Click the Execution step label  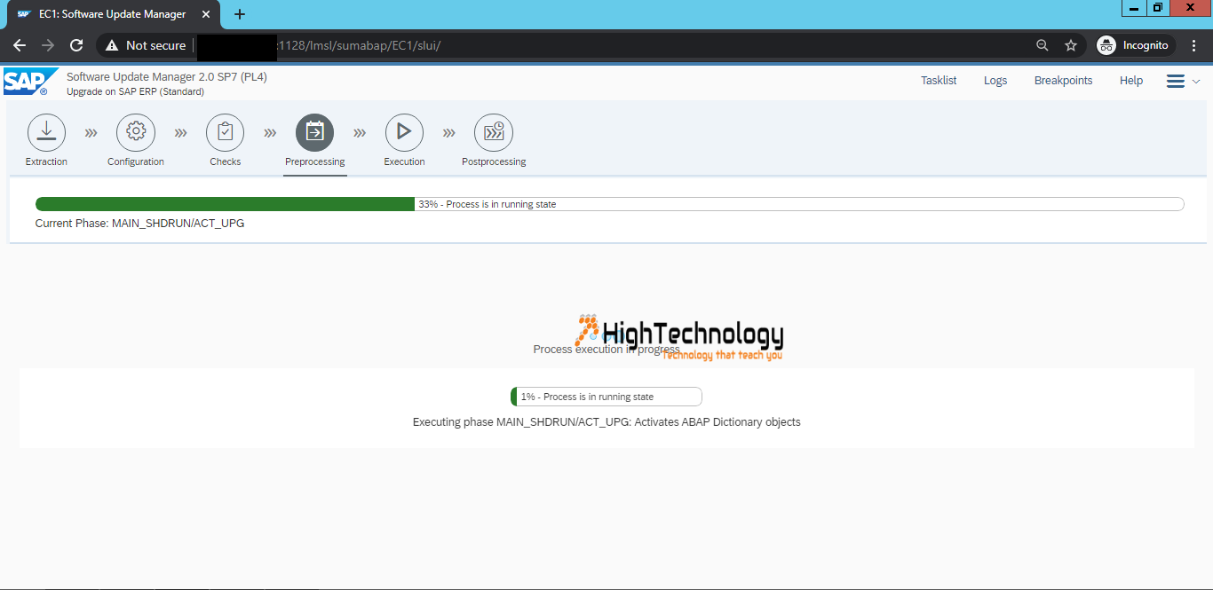click(404, 161)
